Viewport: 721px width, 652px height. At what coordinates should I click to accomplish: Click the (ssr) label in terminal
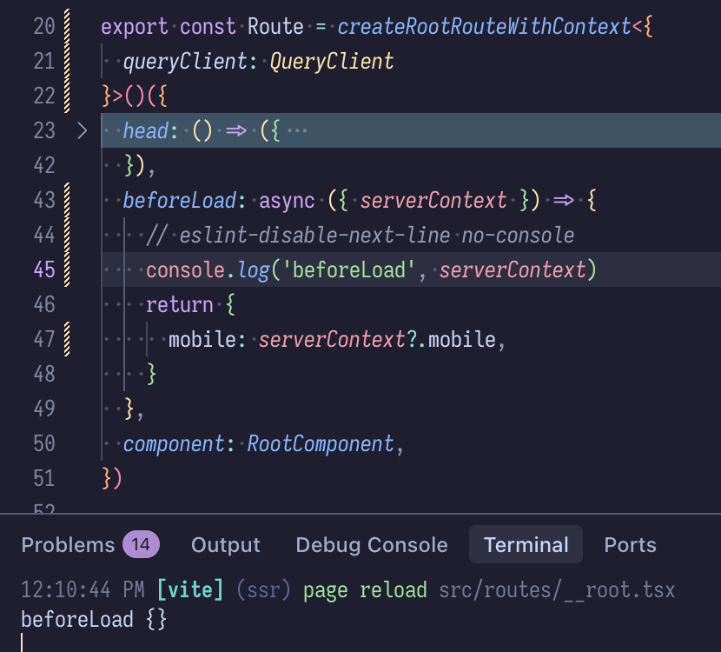click(263, 590)
